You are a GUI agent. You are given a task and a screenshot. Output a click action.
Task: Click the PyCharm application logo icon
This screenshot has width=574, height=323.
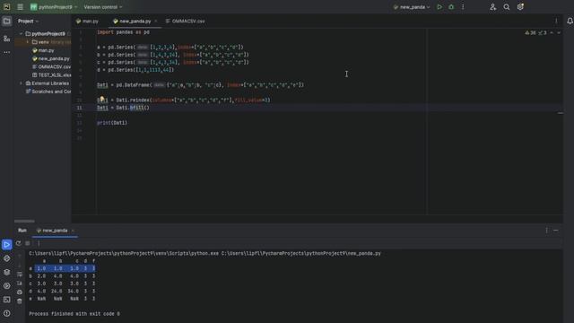pyautogui.click(x=6, y=7)
